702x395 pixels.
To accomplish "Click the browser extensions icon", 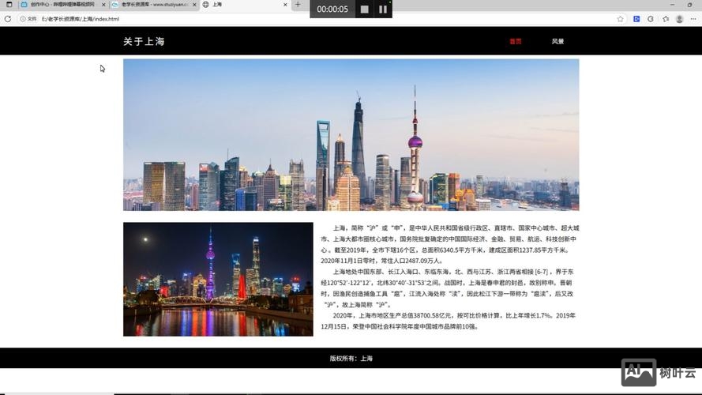I will tap(651, 19).
